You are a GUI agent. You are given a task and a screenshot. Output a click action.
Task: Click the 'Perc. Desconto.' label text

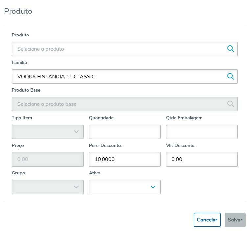click(x=105, y=145)
